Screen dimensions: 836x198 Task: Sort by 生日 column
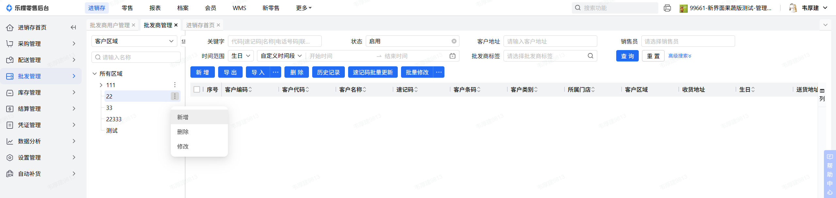[x=753, y=90]
